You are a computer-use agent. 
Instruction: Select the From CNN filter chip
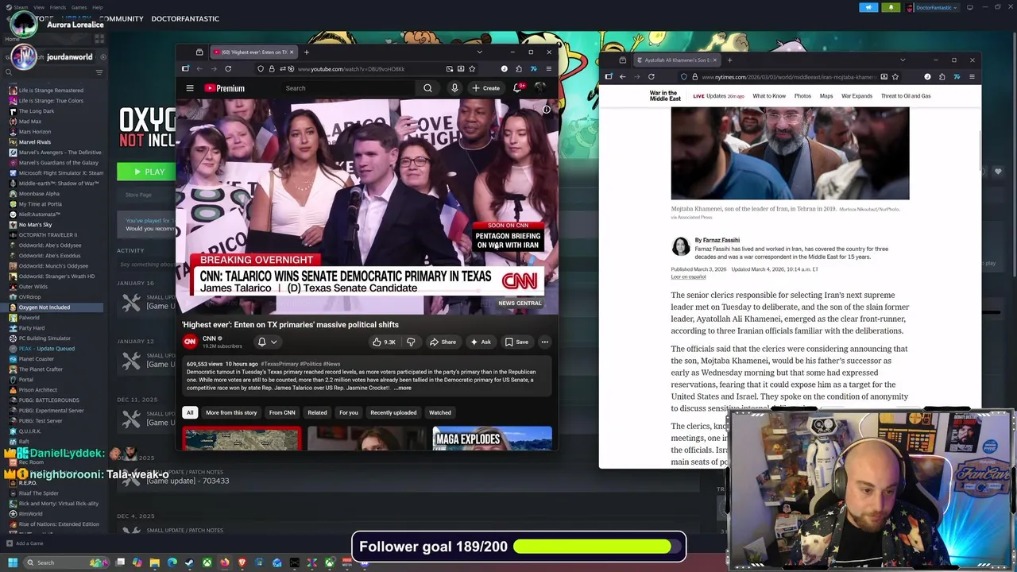pos(282,412)
